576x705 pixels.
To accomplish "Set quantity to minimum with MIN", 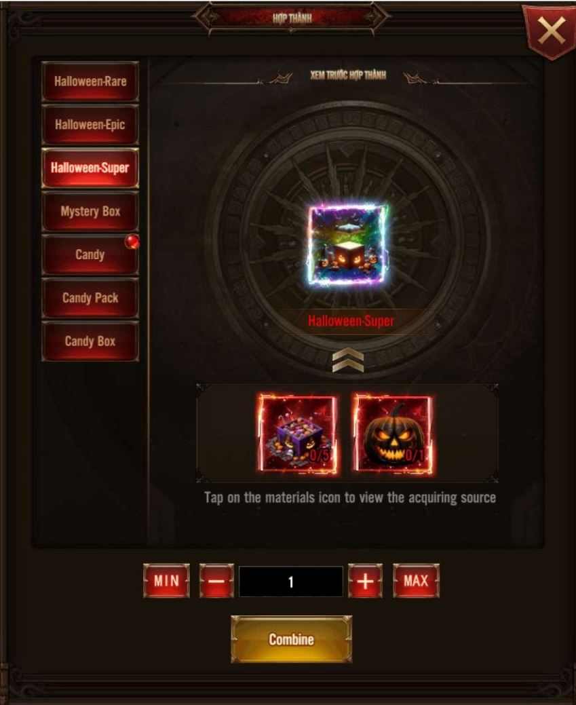I will click(166, 581).
